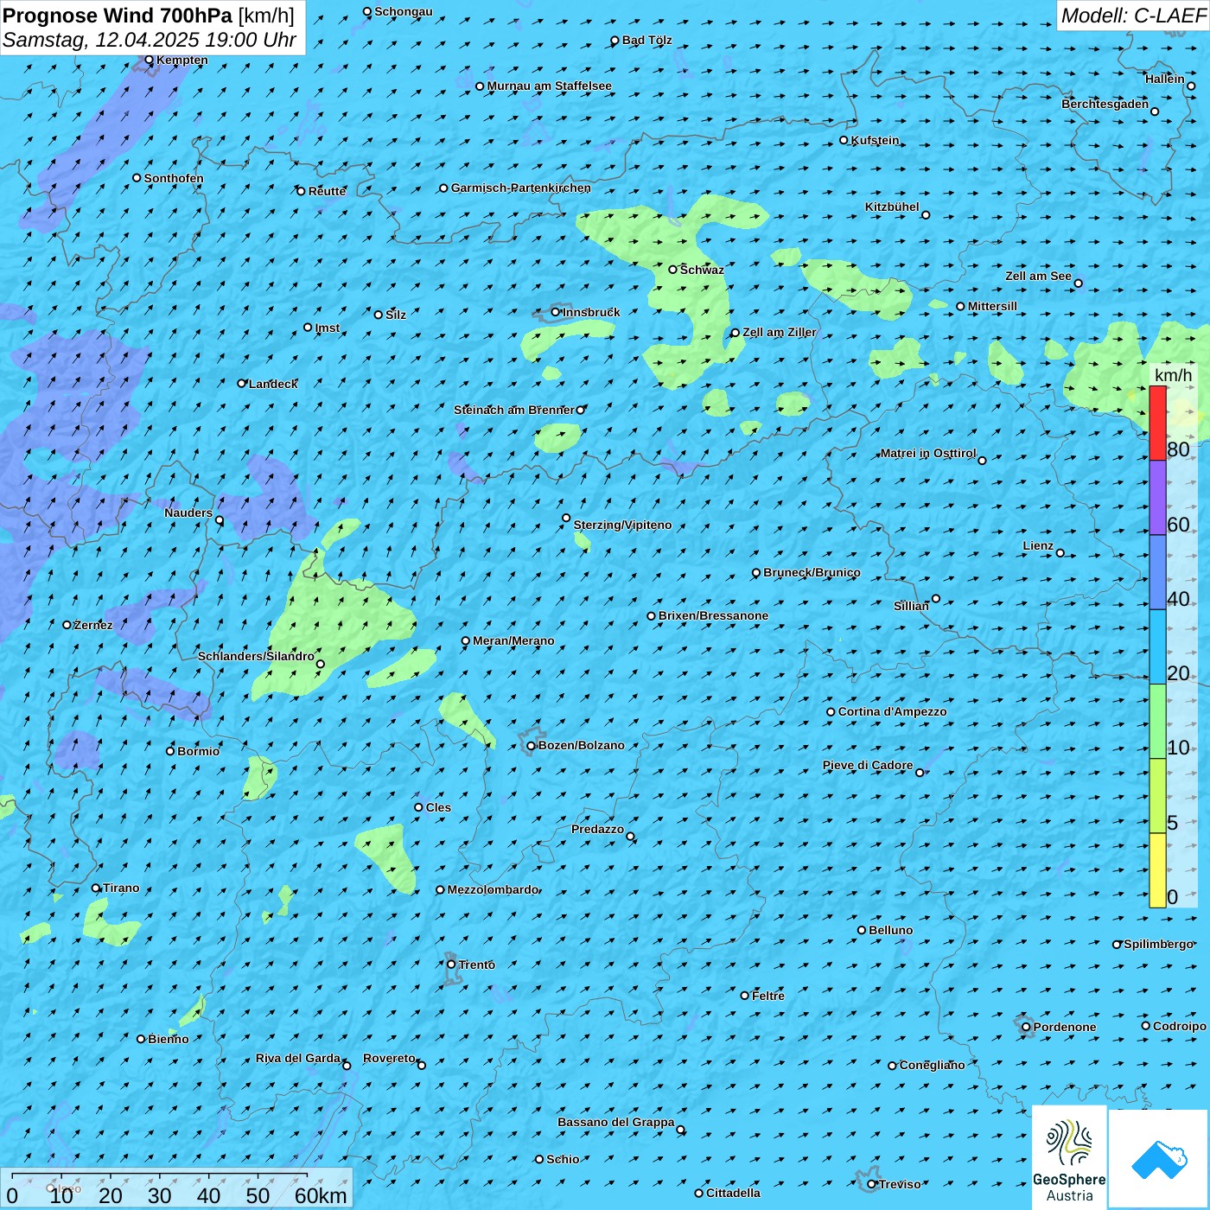
Task: Click the blue cloud house logo
Action: tap(1158, 1159)
